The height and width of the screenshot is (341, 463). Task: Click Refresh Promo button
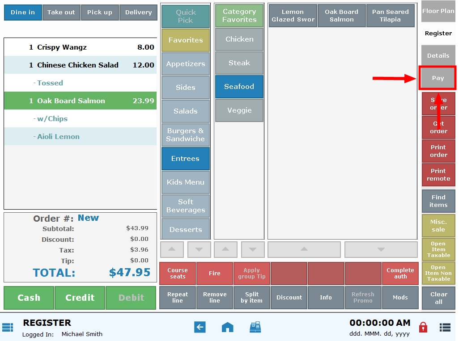point(363,298)
